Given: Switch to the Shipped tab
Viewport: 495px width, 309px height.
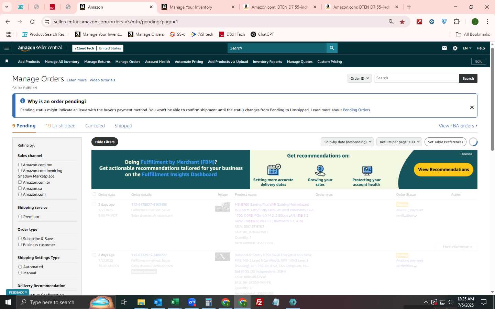Looking at the screenshot, I should click(x=123, y=126).
